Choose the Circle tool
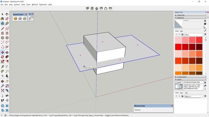This screenshot has width=209, height=117. tap(2, 38)
